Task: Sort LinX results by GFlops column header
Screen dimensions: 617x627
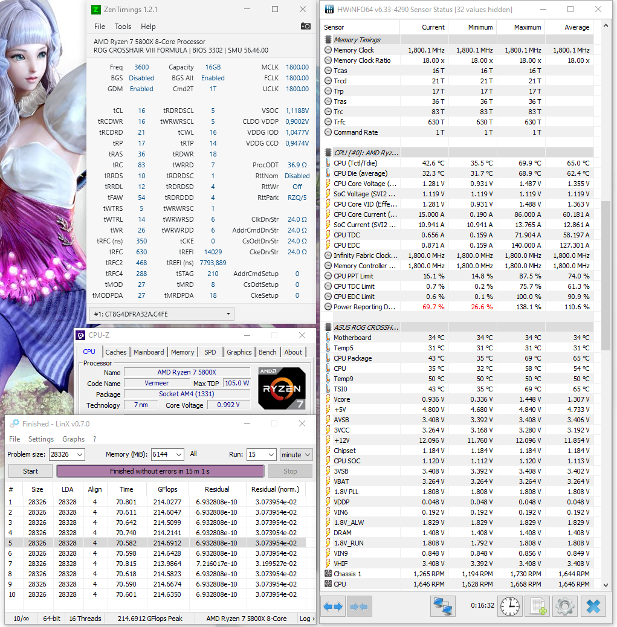Action: pos(167,489)
